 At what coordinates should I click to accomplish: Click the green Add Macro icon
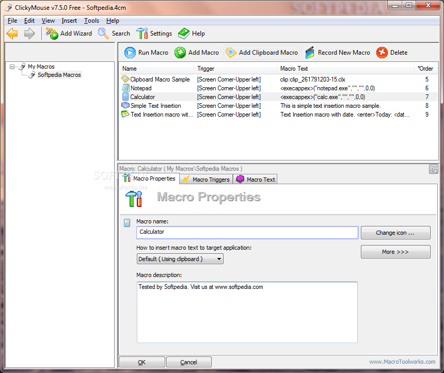(x=180, y=53)
